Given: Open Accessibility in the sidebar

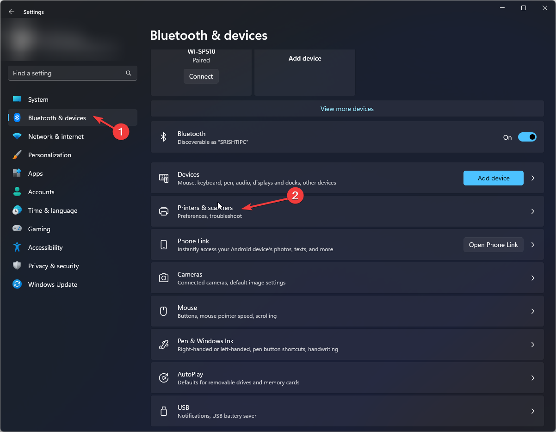Looking at the screenshot, I should [x=73, y=247].
